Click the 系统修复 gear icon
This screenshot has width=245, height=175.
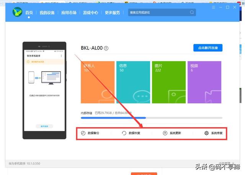[x=206, y=133]
